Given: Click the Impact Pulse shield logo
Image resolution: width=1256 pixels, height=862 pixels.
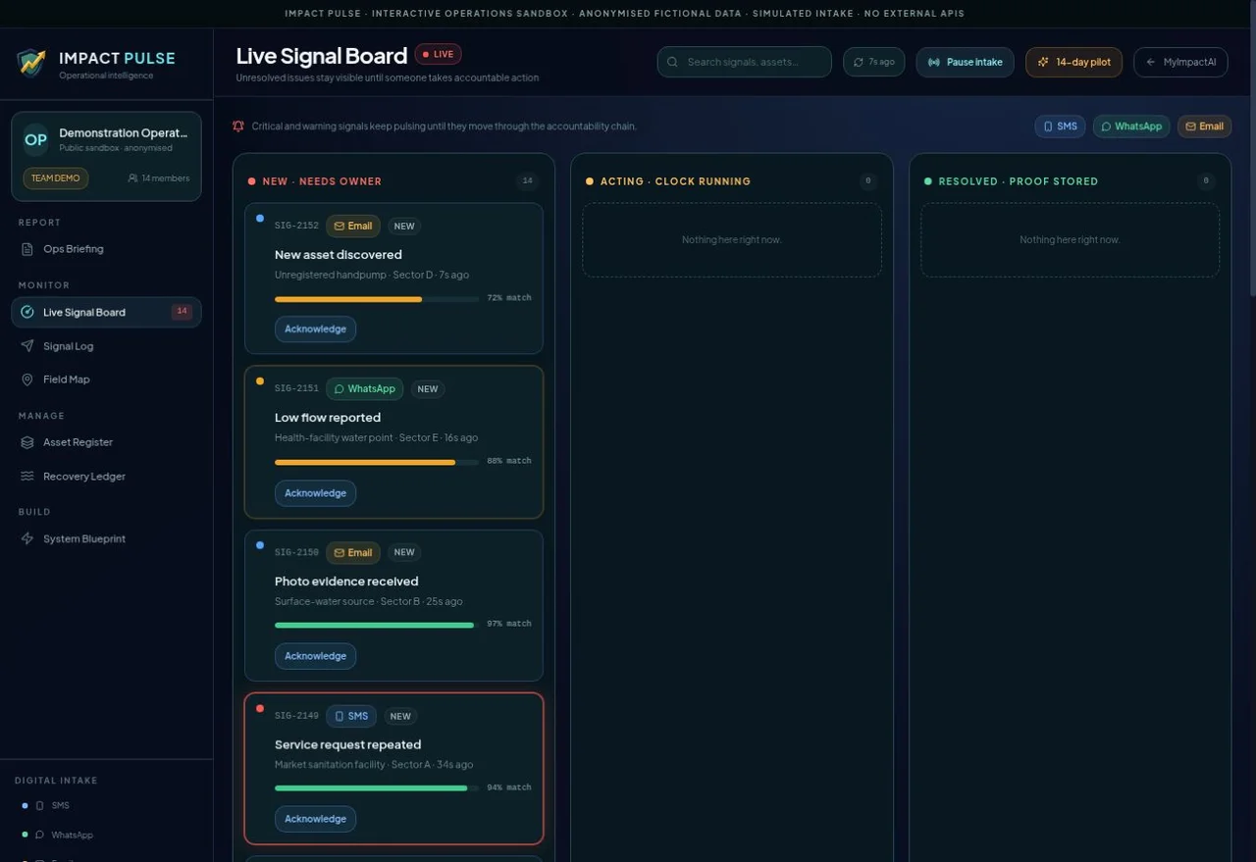Looking at the screenshot, I should click(31, 63).
